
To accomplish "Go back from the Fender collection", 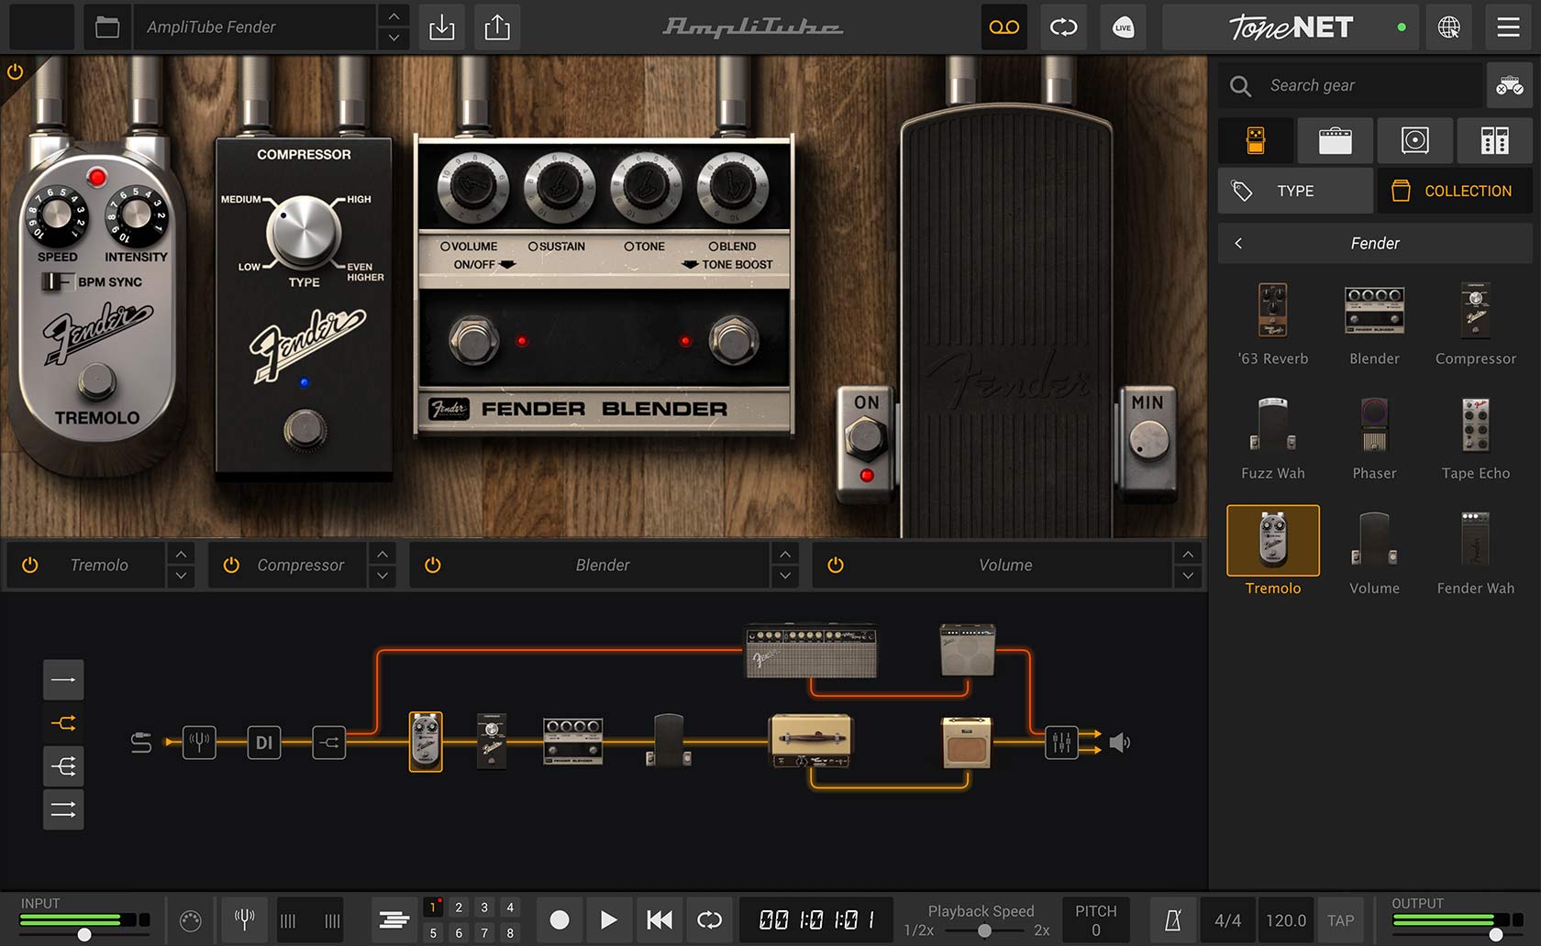I will (x=1238, y=243).
